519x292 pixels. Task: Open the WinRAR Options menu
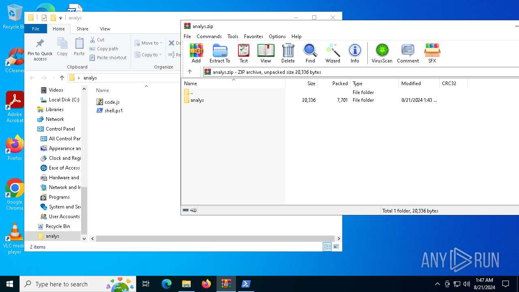click(277, 36)
